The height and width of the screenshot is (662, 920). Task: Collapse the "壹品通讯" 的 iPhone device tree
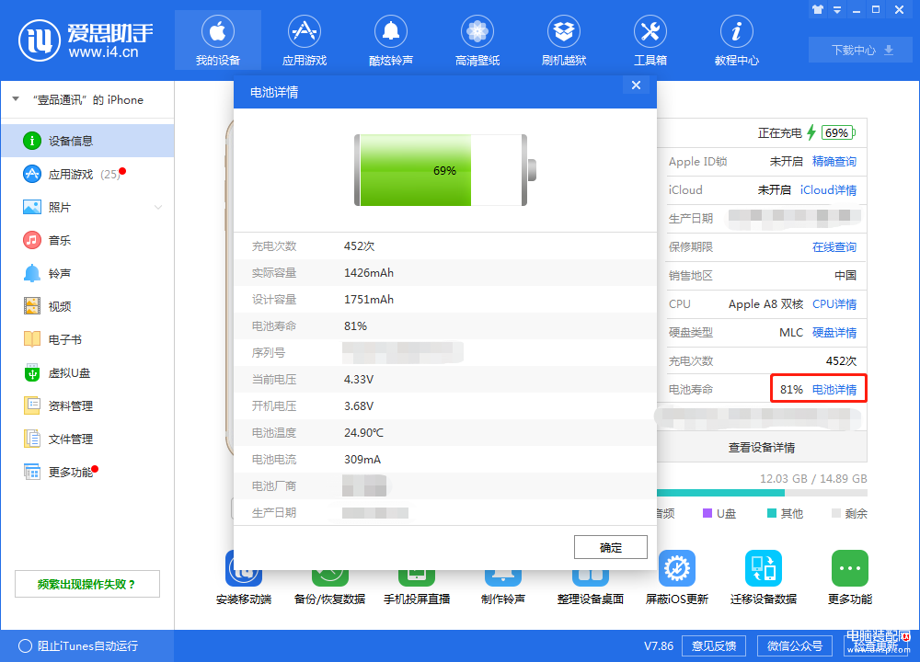click(16, 99)
